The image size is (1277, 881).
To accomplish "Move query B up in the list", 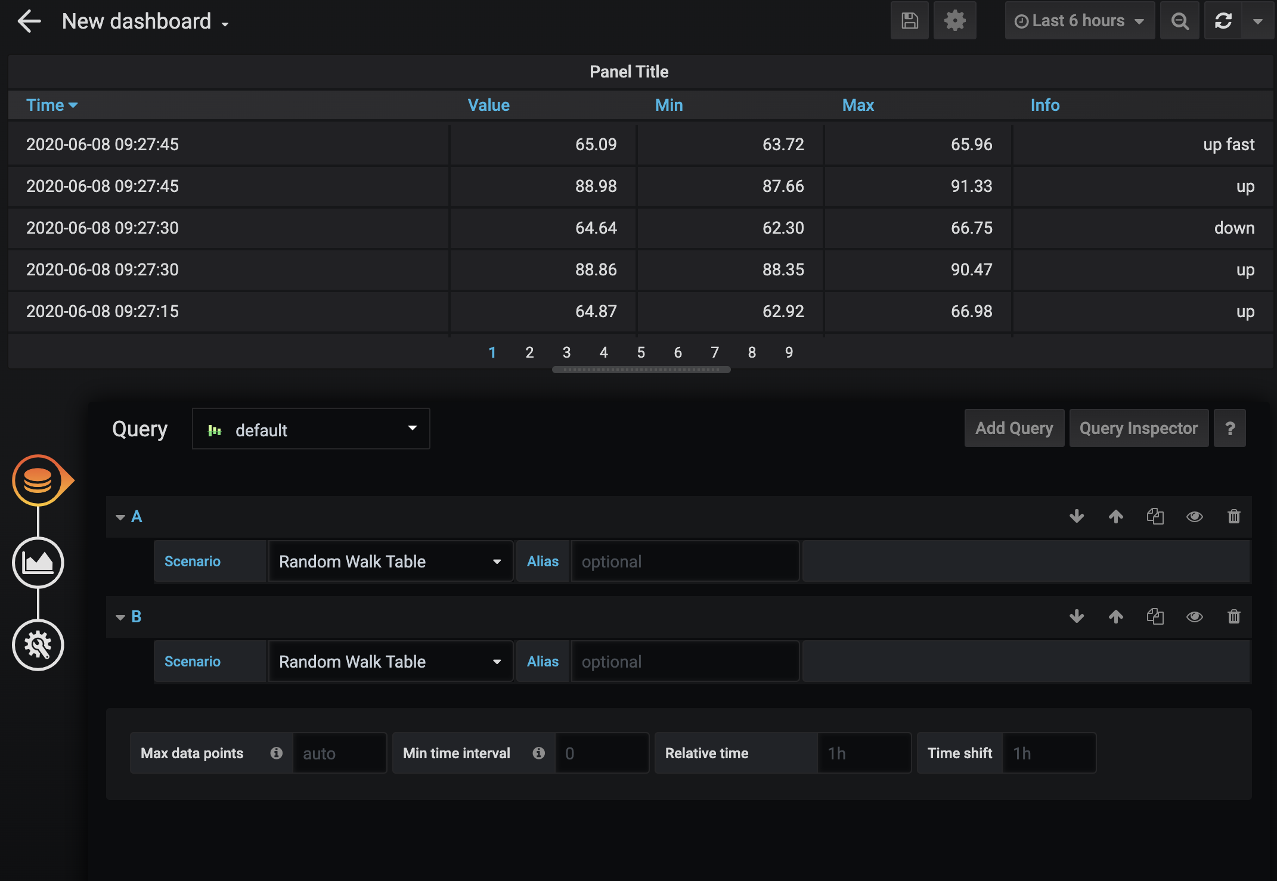I will (1116, 616).
